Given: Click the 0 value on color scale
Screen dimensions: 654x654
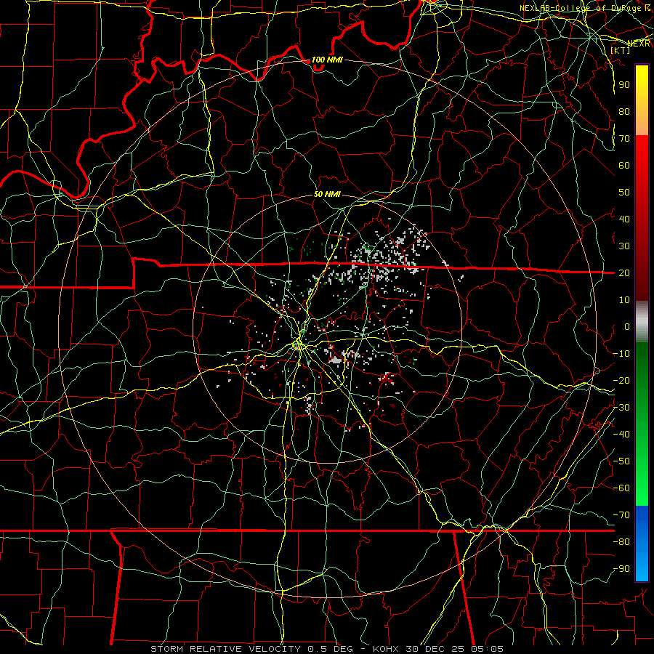Looking at the screenshot, I should coord(627,327).
